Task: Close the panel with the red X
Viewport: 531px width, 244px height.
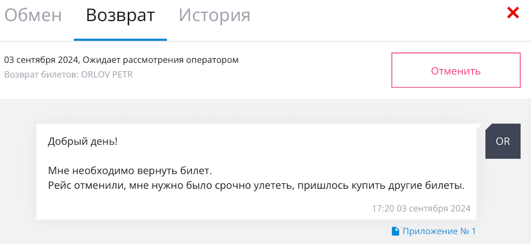Action: tap(513, 13)
